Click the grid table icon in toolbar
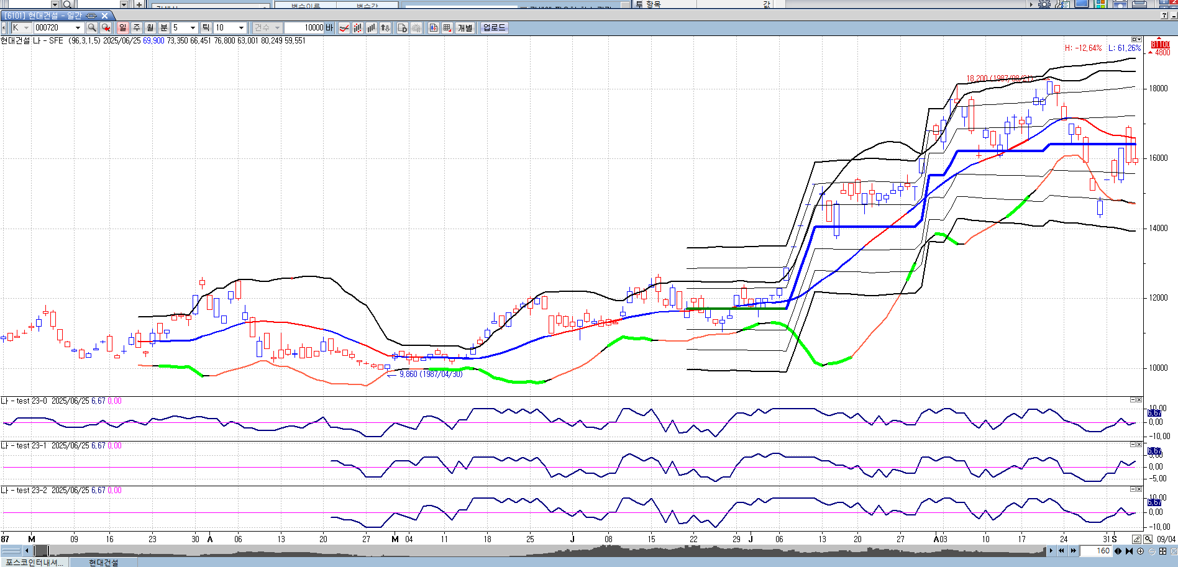Image resolution: width=1178 pixels, height=567 pixels. click(447, 28)
